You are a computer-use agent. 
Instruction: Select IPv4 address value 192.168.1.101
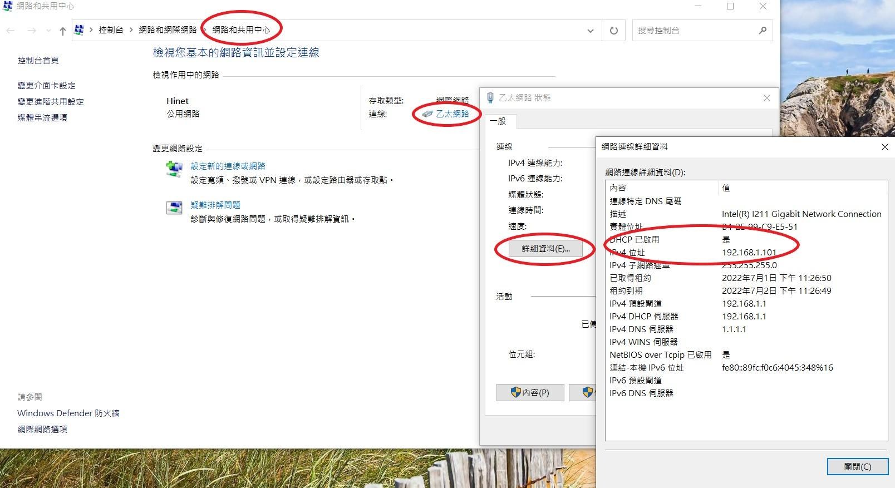[x=749, y=252]
